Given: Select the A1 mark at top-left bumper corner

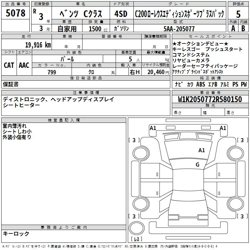Looking at the screenshot, I should pos(153,128).
